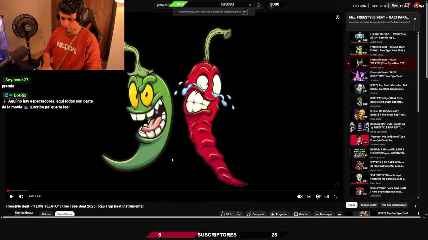Toggle the autoplay switch in player
The width and height of the screenshot is (428, 240).
[x=300, y=197]
